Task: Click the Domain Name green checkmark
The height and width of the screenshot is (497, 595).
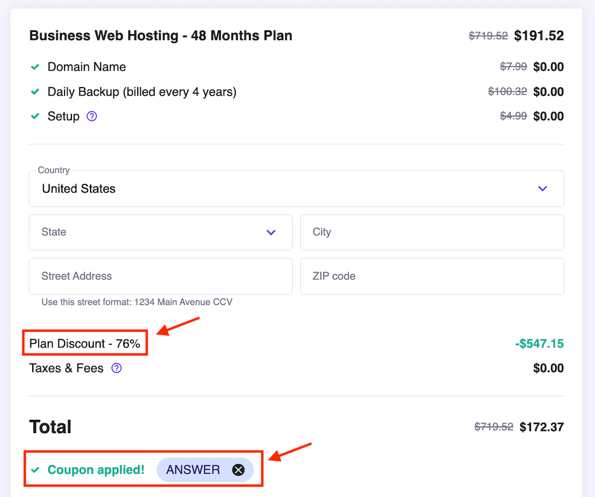Action: click(x=35, y=67)
